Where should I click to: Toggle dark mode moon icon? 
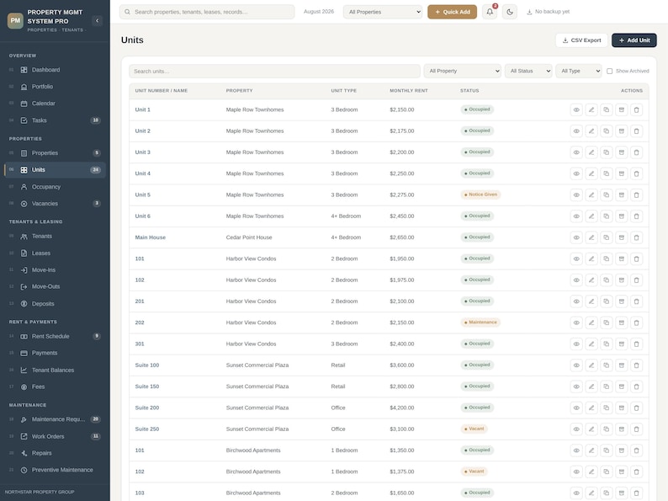coord(510,12)
